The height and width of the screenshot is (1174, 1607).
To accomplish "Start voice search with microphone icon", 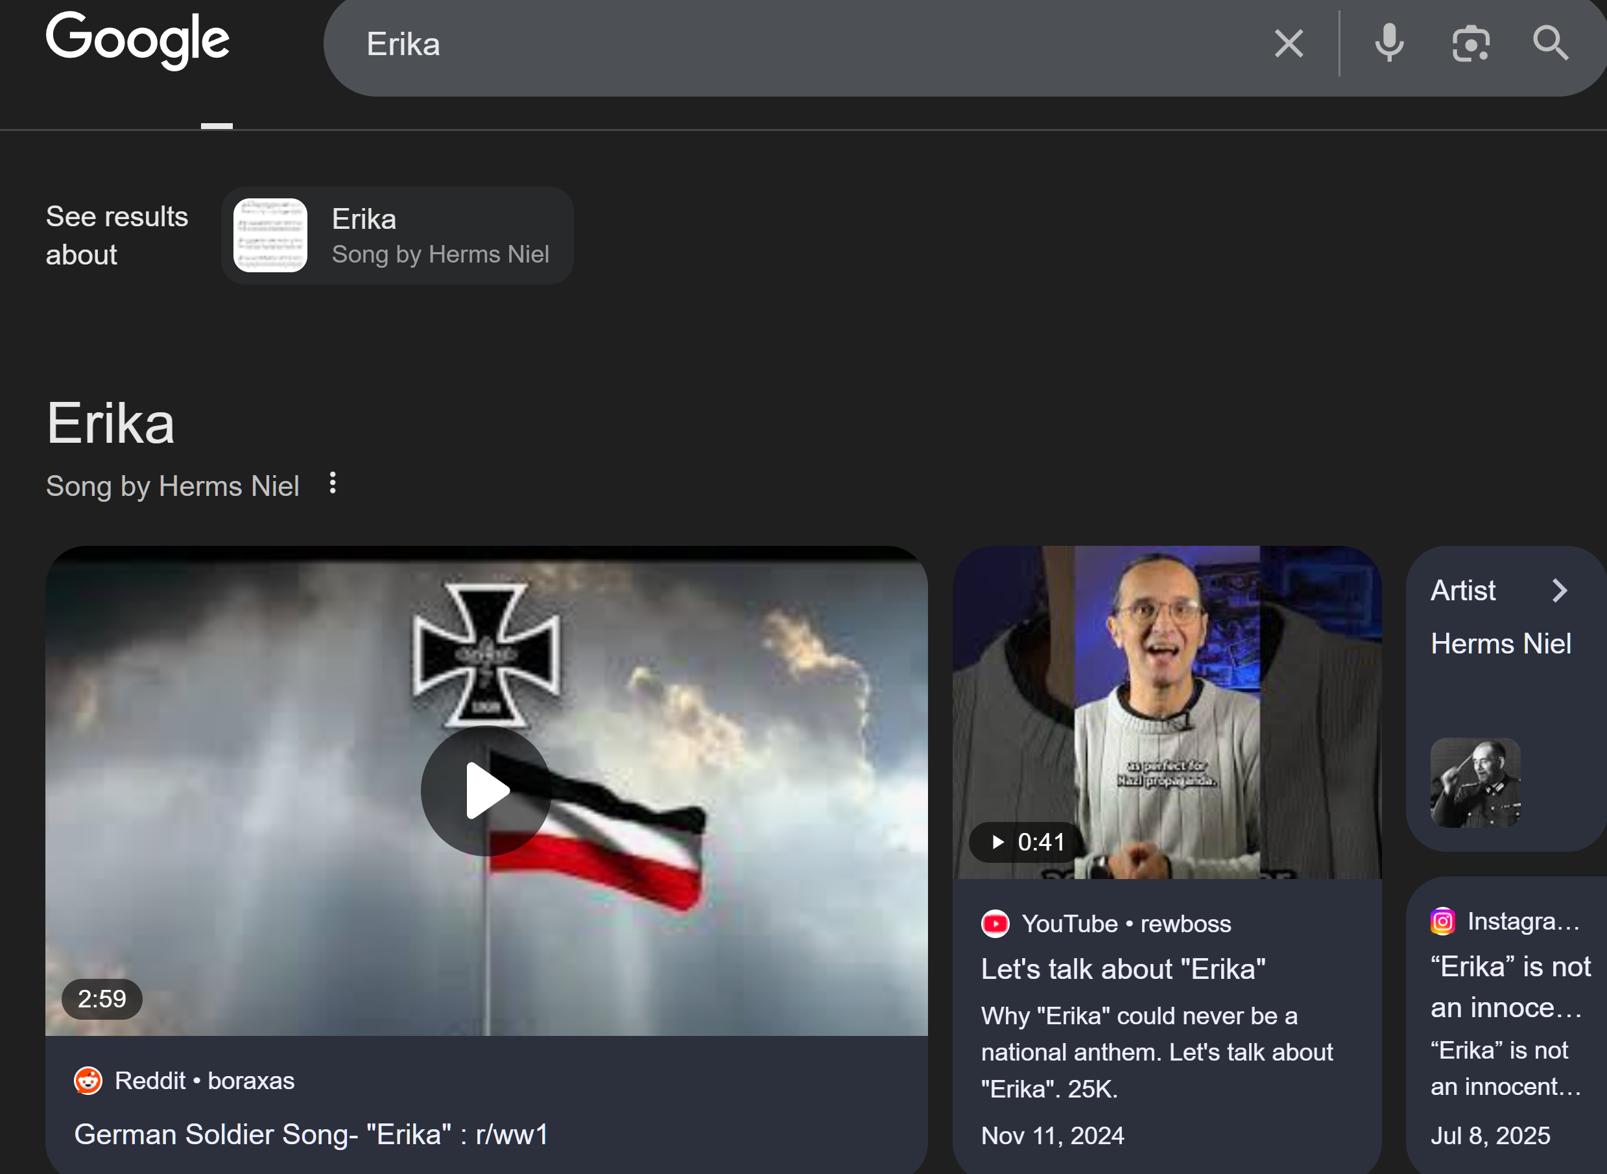I will coord(1389,43).
